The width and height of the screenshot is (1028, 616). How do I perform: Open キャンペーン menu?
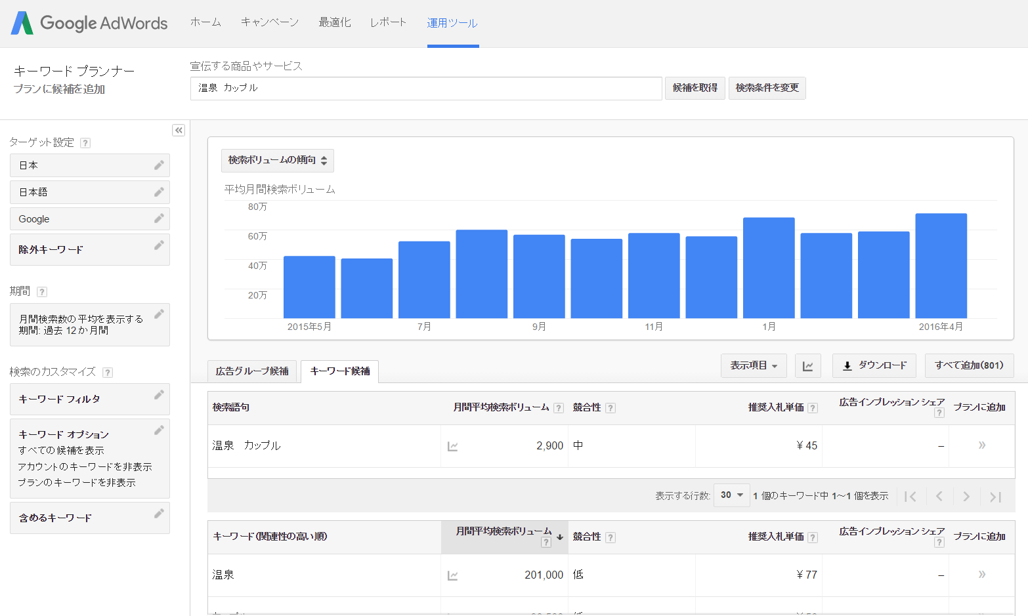coord(270,22)
